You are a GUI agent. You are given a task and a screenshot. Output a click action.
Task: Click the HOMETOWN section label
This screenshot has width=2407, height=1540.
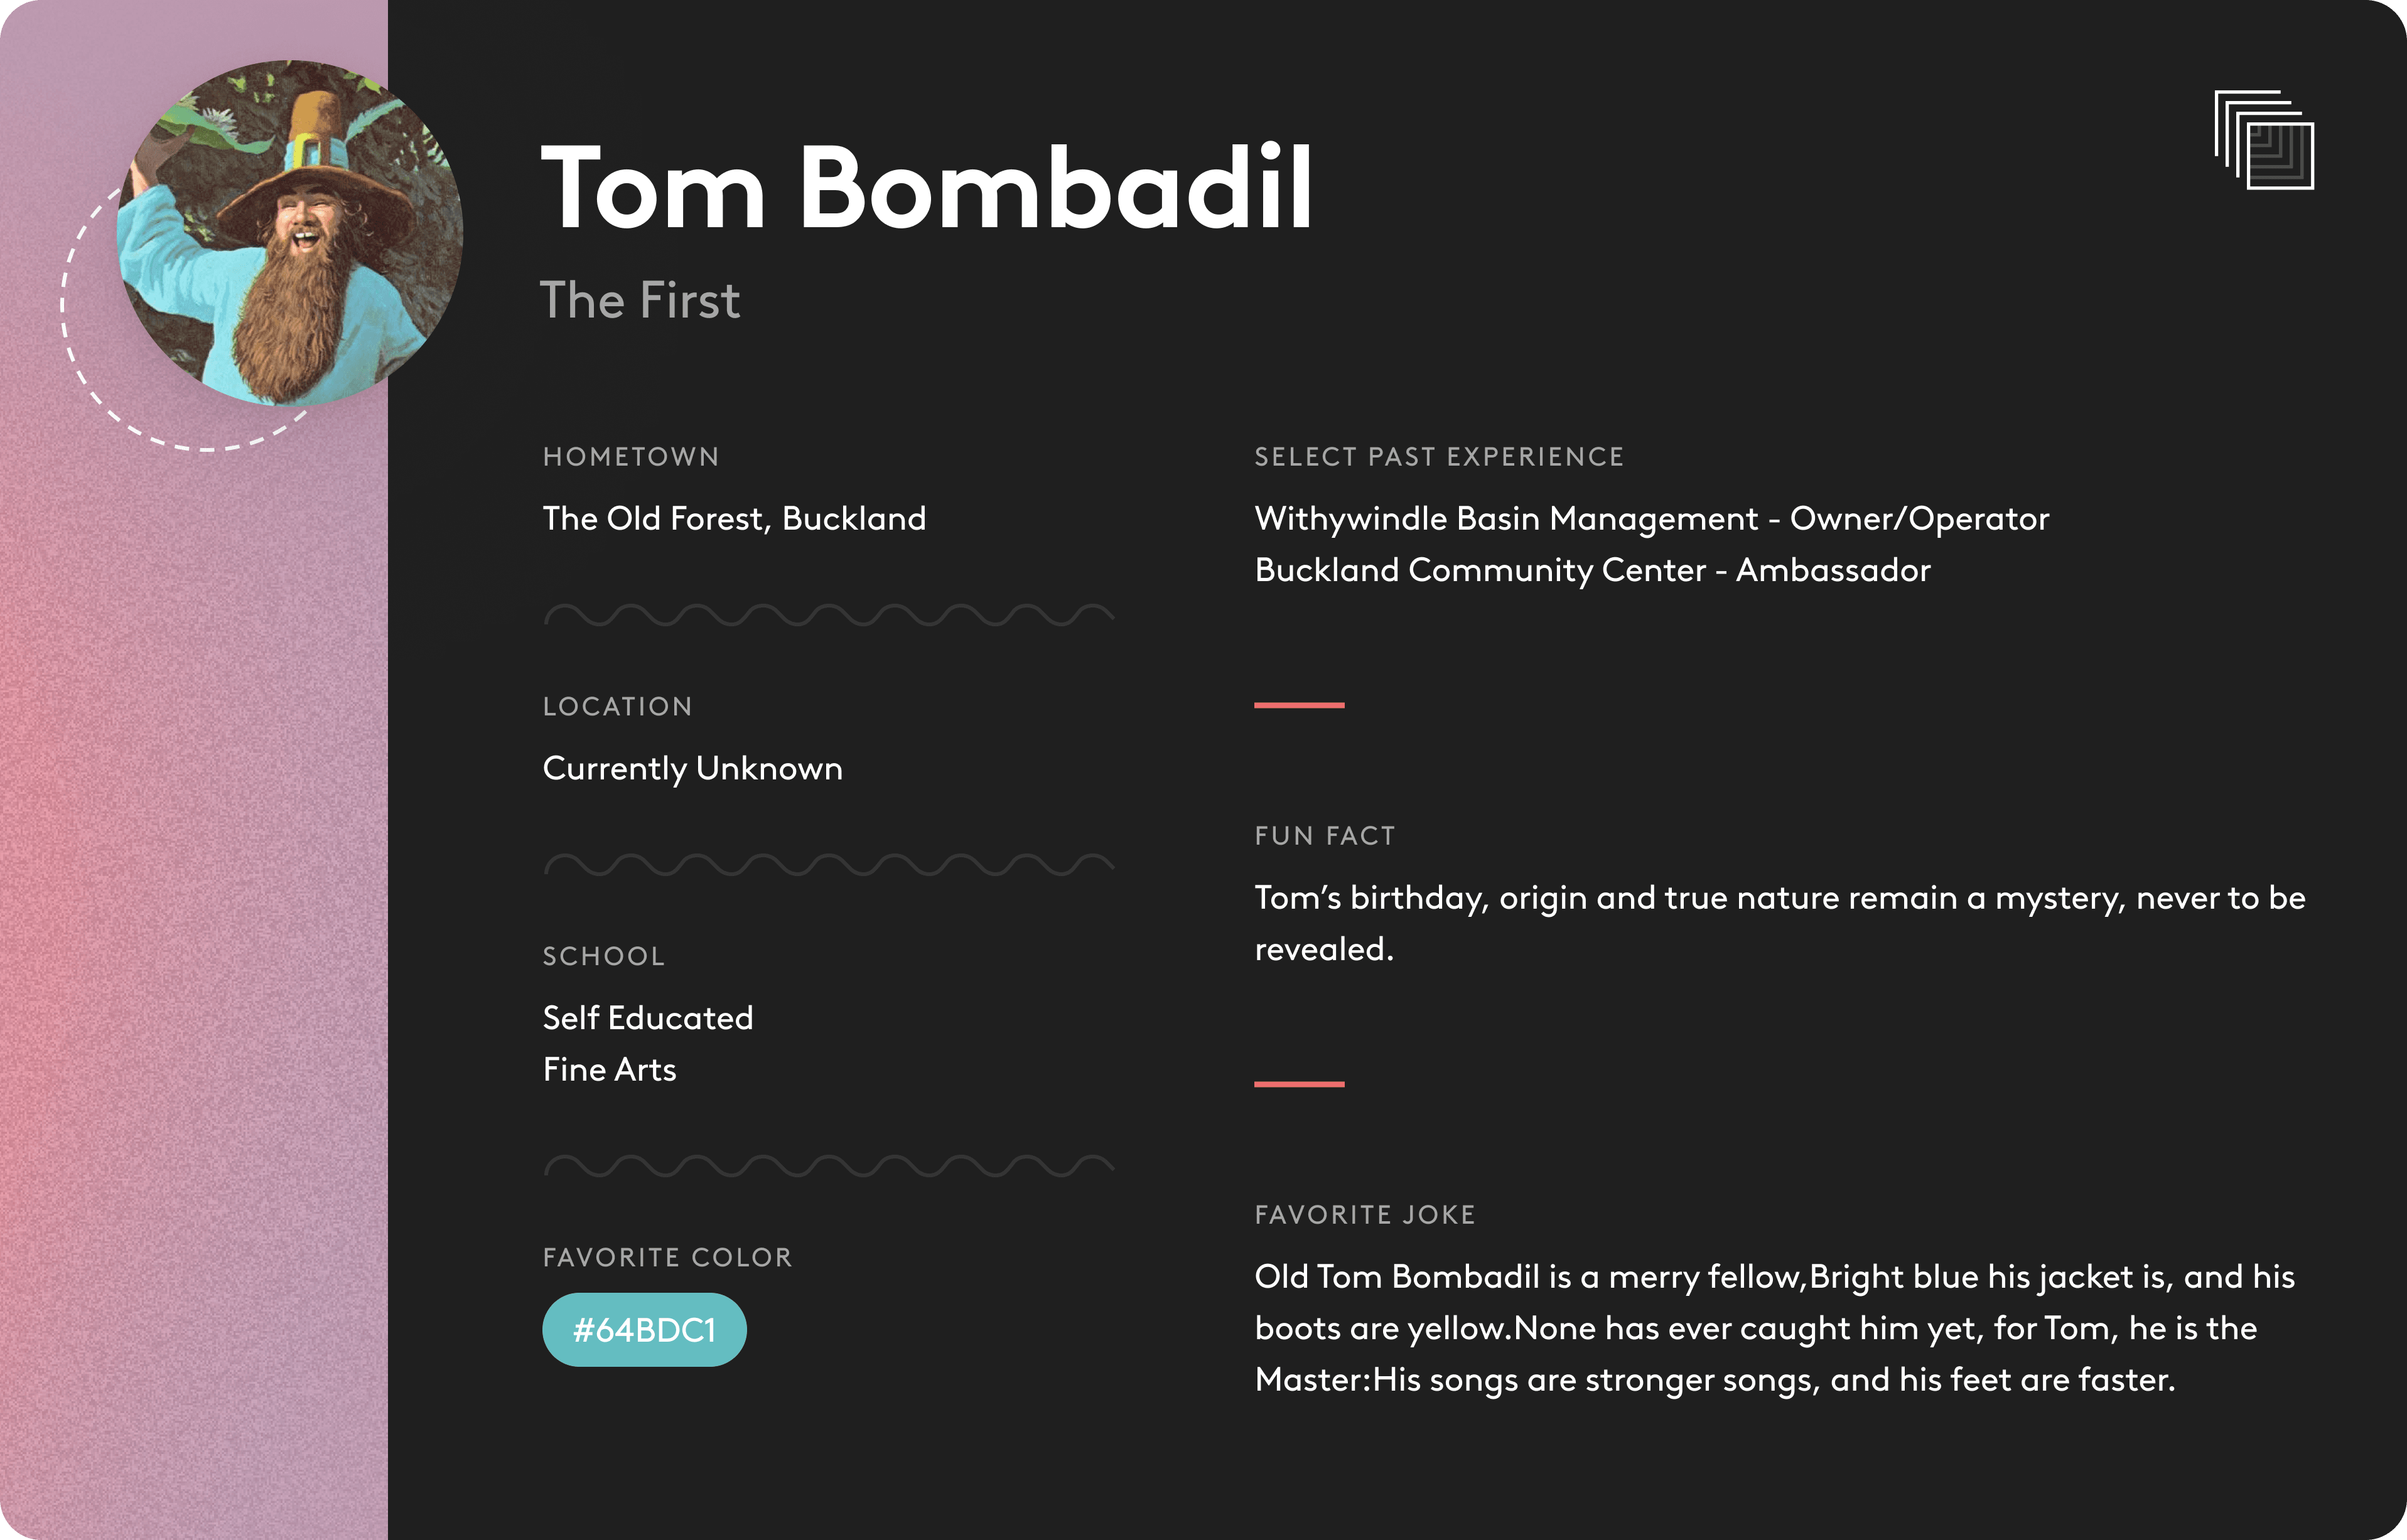[x=630, y=457]
